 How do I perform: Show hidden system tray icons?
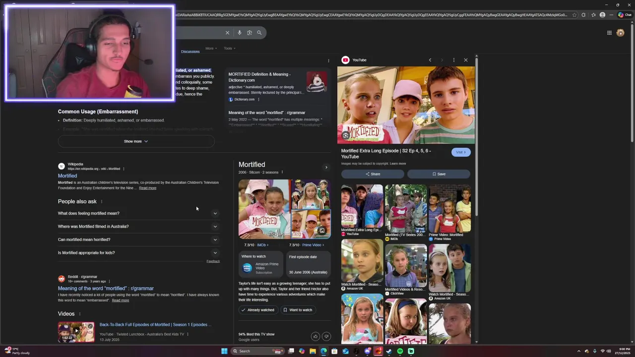tap(578, 351)
